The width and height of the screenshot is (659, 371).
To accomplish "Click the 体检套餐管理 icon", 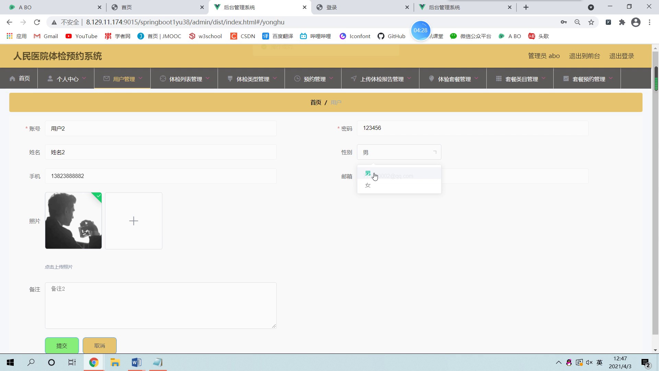I will tap(430, 78).
